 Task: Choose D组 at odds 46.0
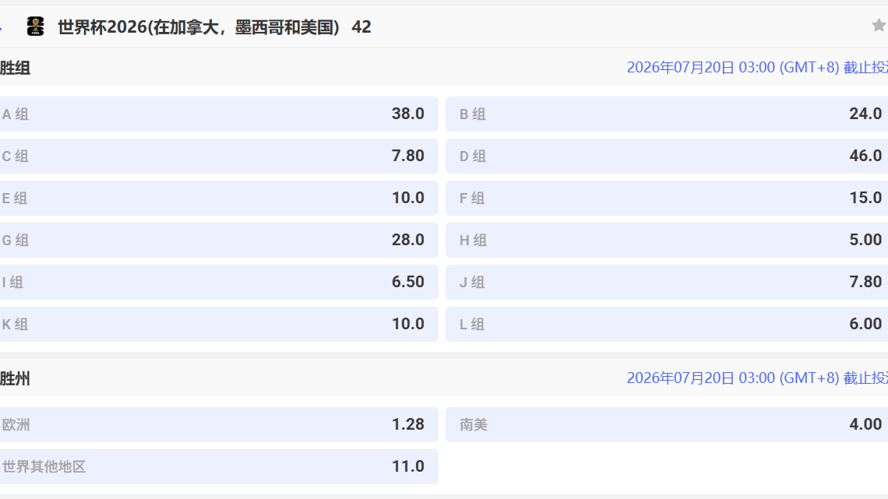[667, 156]
